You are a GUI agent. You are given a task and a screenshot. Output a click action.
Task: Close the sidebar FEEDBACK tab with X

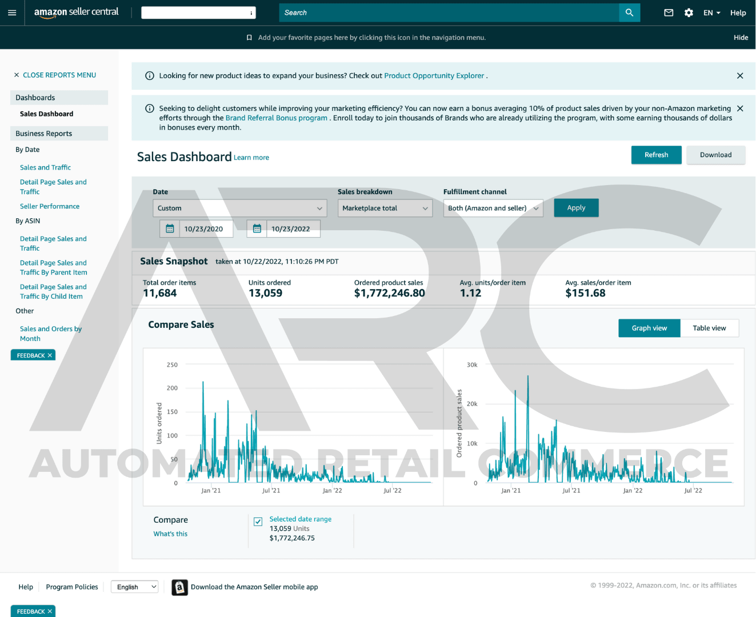click(x=50, y=355)
